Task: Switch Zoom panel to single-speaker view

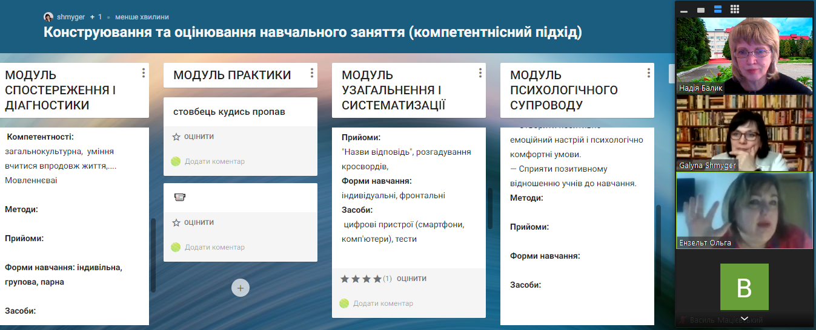Action: [701, 10]
